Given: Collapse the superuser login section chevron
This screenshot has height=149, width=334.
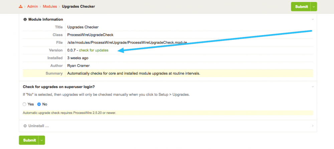Looking at the screenshot, I should (x=313, y=87).
